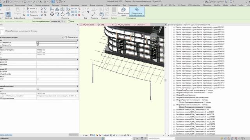Click the 3D view vertical scrollbar
This screenshot has height=140, width=250.
pos(165,80)
